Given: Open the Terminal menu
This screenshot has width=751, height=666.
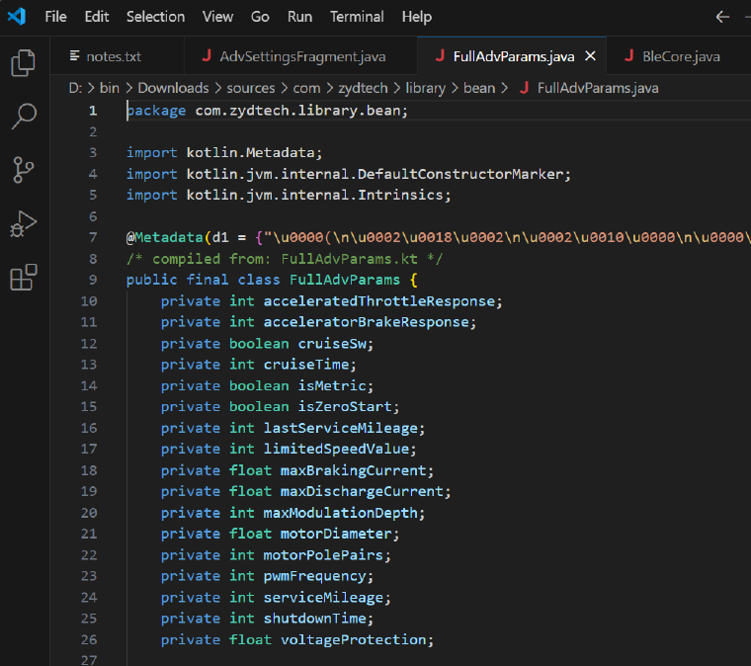Looking at the screenshot, I should (x=357, y=17).
